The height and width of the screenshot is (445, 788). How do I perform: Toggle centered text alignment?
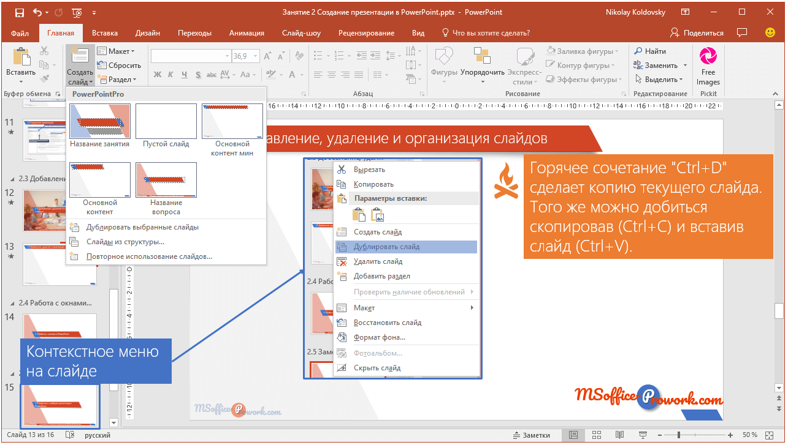point(332,75)
